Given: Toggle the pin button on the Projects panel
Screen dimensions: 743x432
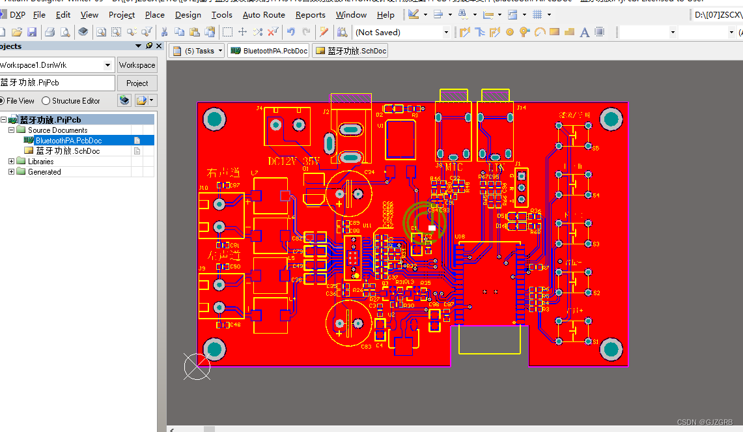Looking at the screenshot, I should click(148, 46).
